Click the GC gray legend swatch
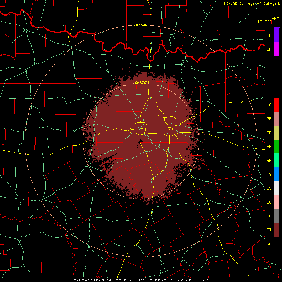282x282 pixels. 277,216
